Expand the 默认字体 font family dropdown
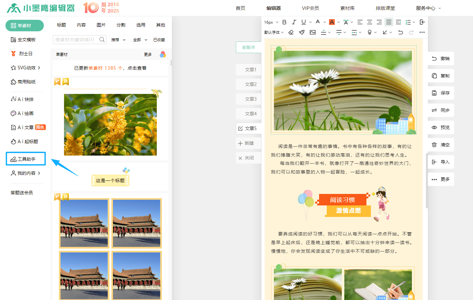 274,32
